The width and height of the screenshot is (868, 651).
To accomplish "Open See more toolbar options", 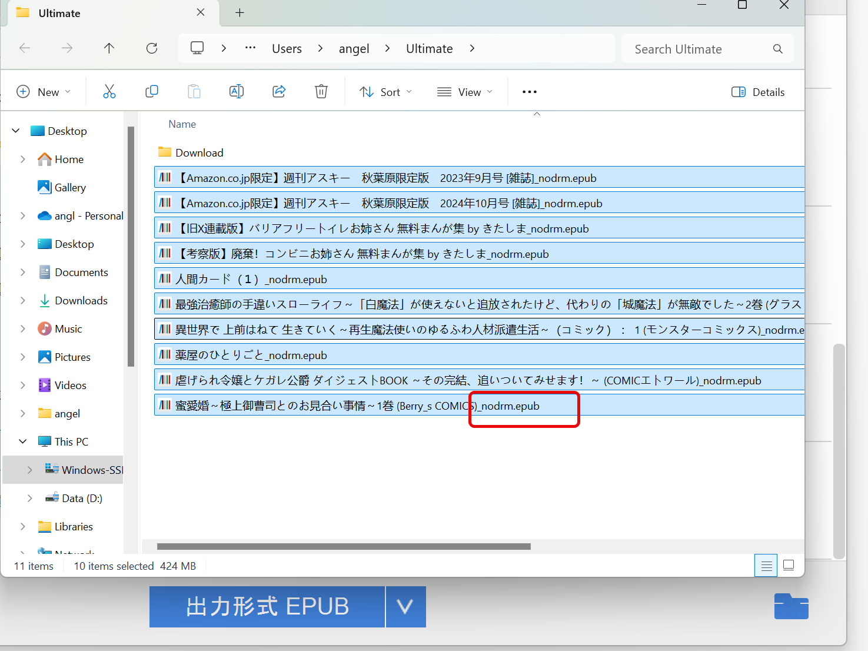I will (530, 92).
